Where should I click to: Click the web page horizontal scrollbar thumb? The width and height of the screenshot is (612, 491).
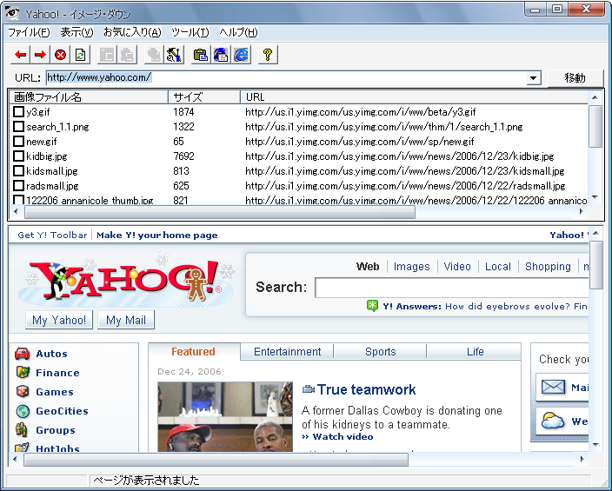216,460
